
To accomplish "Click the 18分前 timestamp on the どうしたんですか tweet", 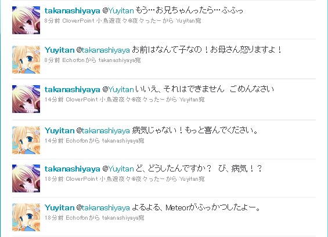I will click(x=54, y=179).
